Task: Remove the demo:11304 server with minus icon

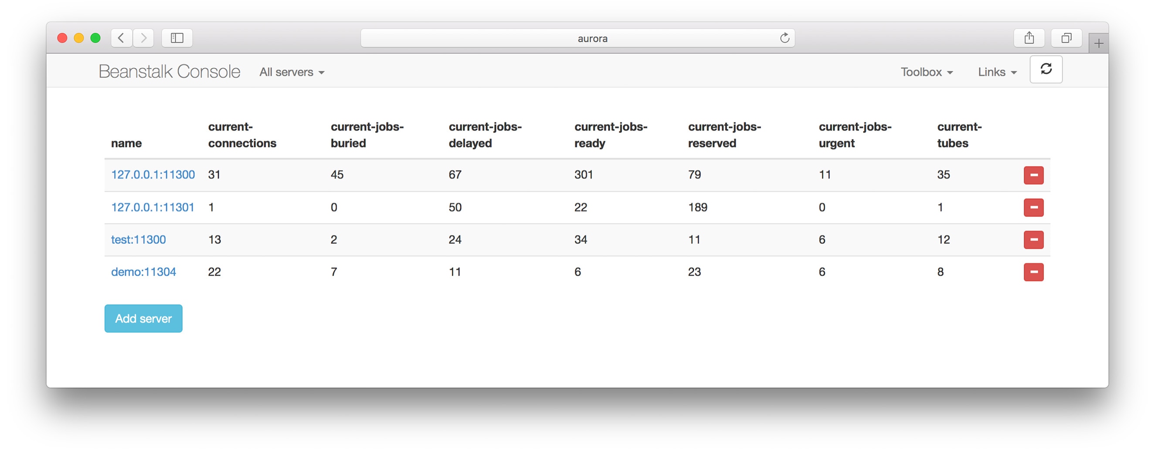Action: [1033, 272]
